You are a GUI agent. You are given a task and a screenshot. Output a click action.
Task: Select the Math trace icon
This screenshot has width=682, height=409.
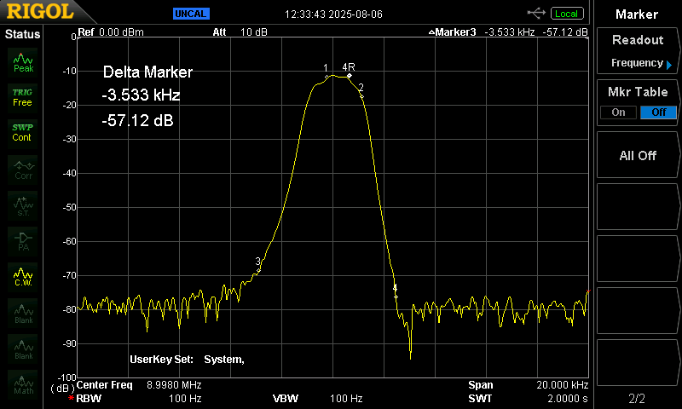tap(23, 385)
